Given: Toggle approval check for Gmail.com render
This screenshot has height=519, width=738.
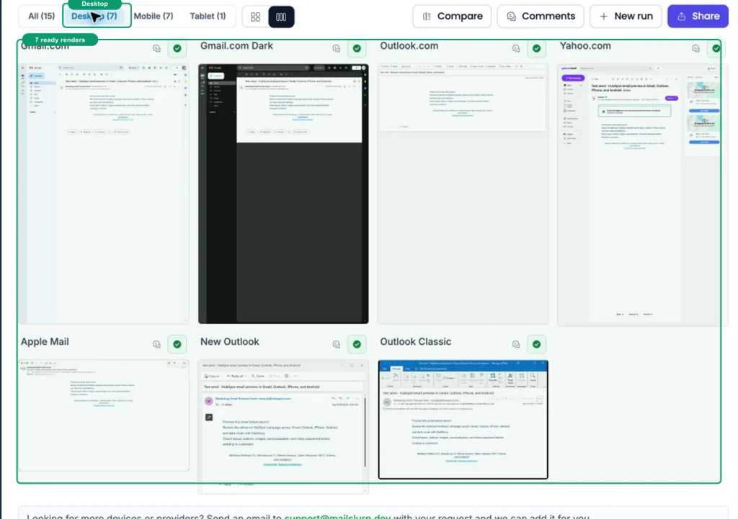Looking at the screenshot, I should click(177, 48).
